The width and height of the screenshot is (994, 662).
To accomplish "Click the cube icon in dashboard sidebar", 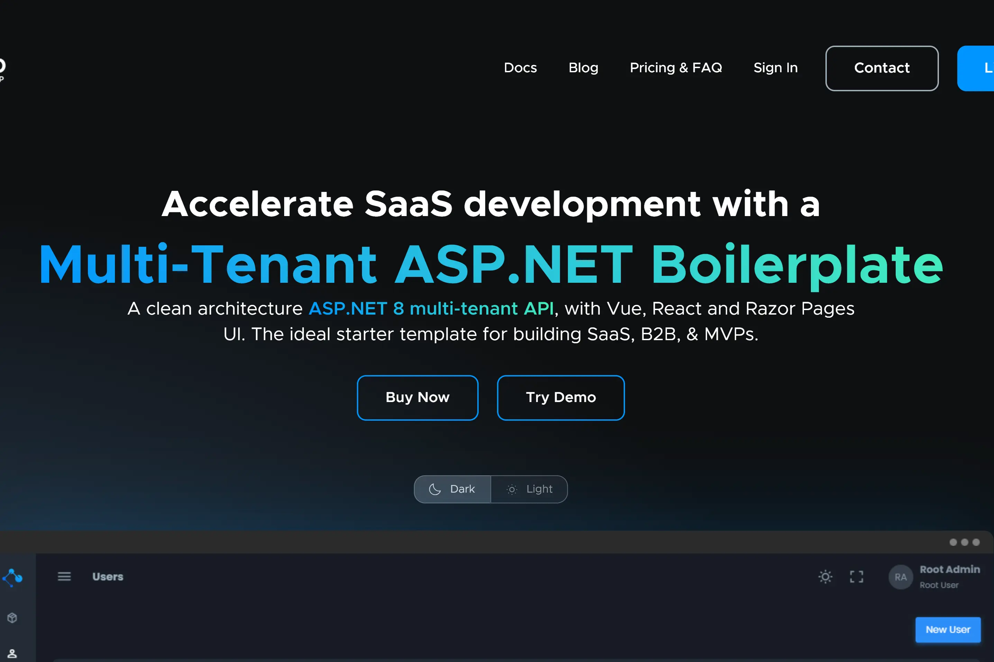I will (x=12, y=618).
